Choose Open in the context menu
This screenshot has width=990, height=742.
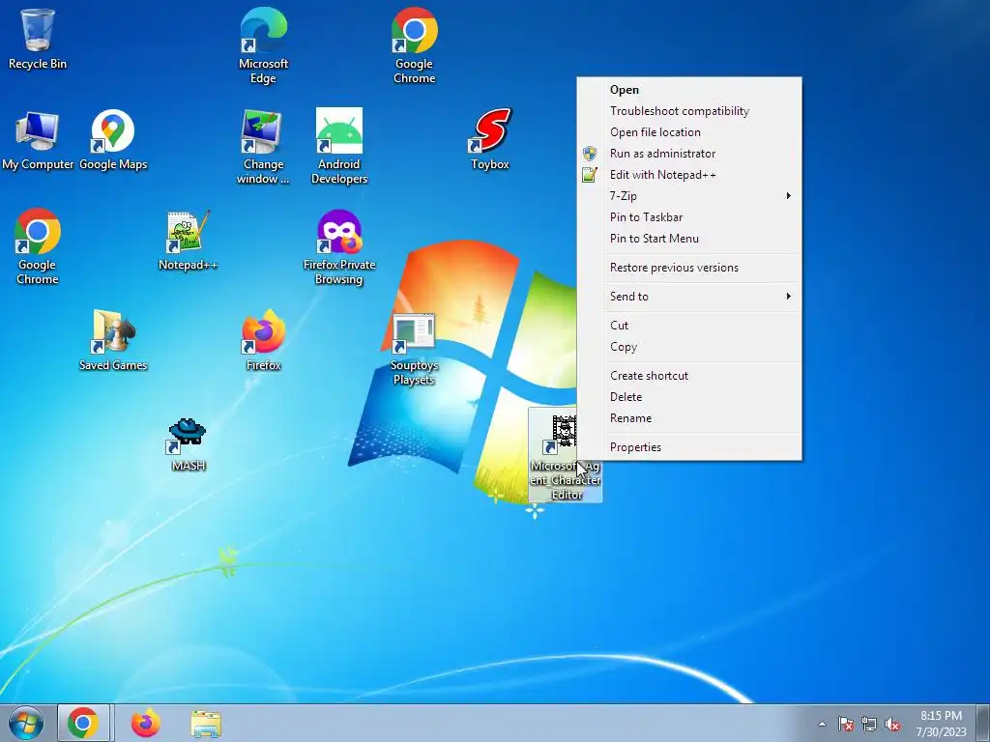point(689,90)
